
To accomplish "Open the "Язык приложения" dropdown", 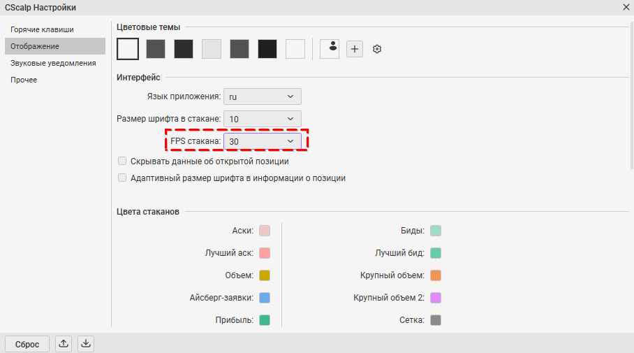I will [262, 96].
